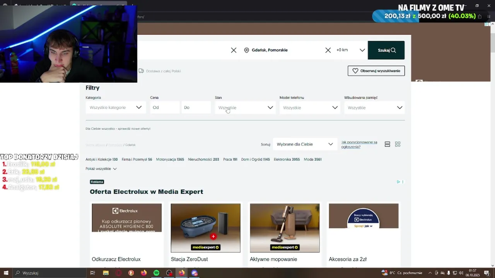The height and width of the screenshot is (278, 495).
Task: Open 'Dla Ciebie wszystko' new offers link
Action: (118, 129)
